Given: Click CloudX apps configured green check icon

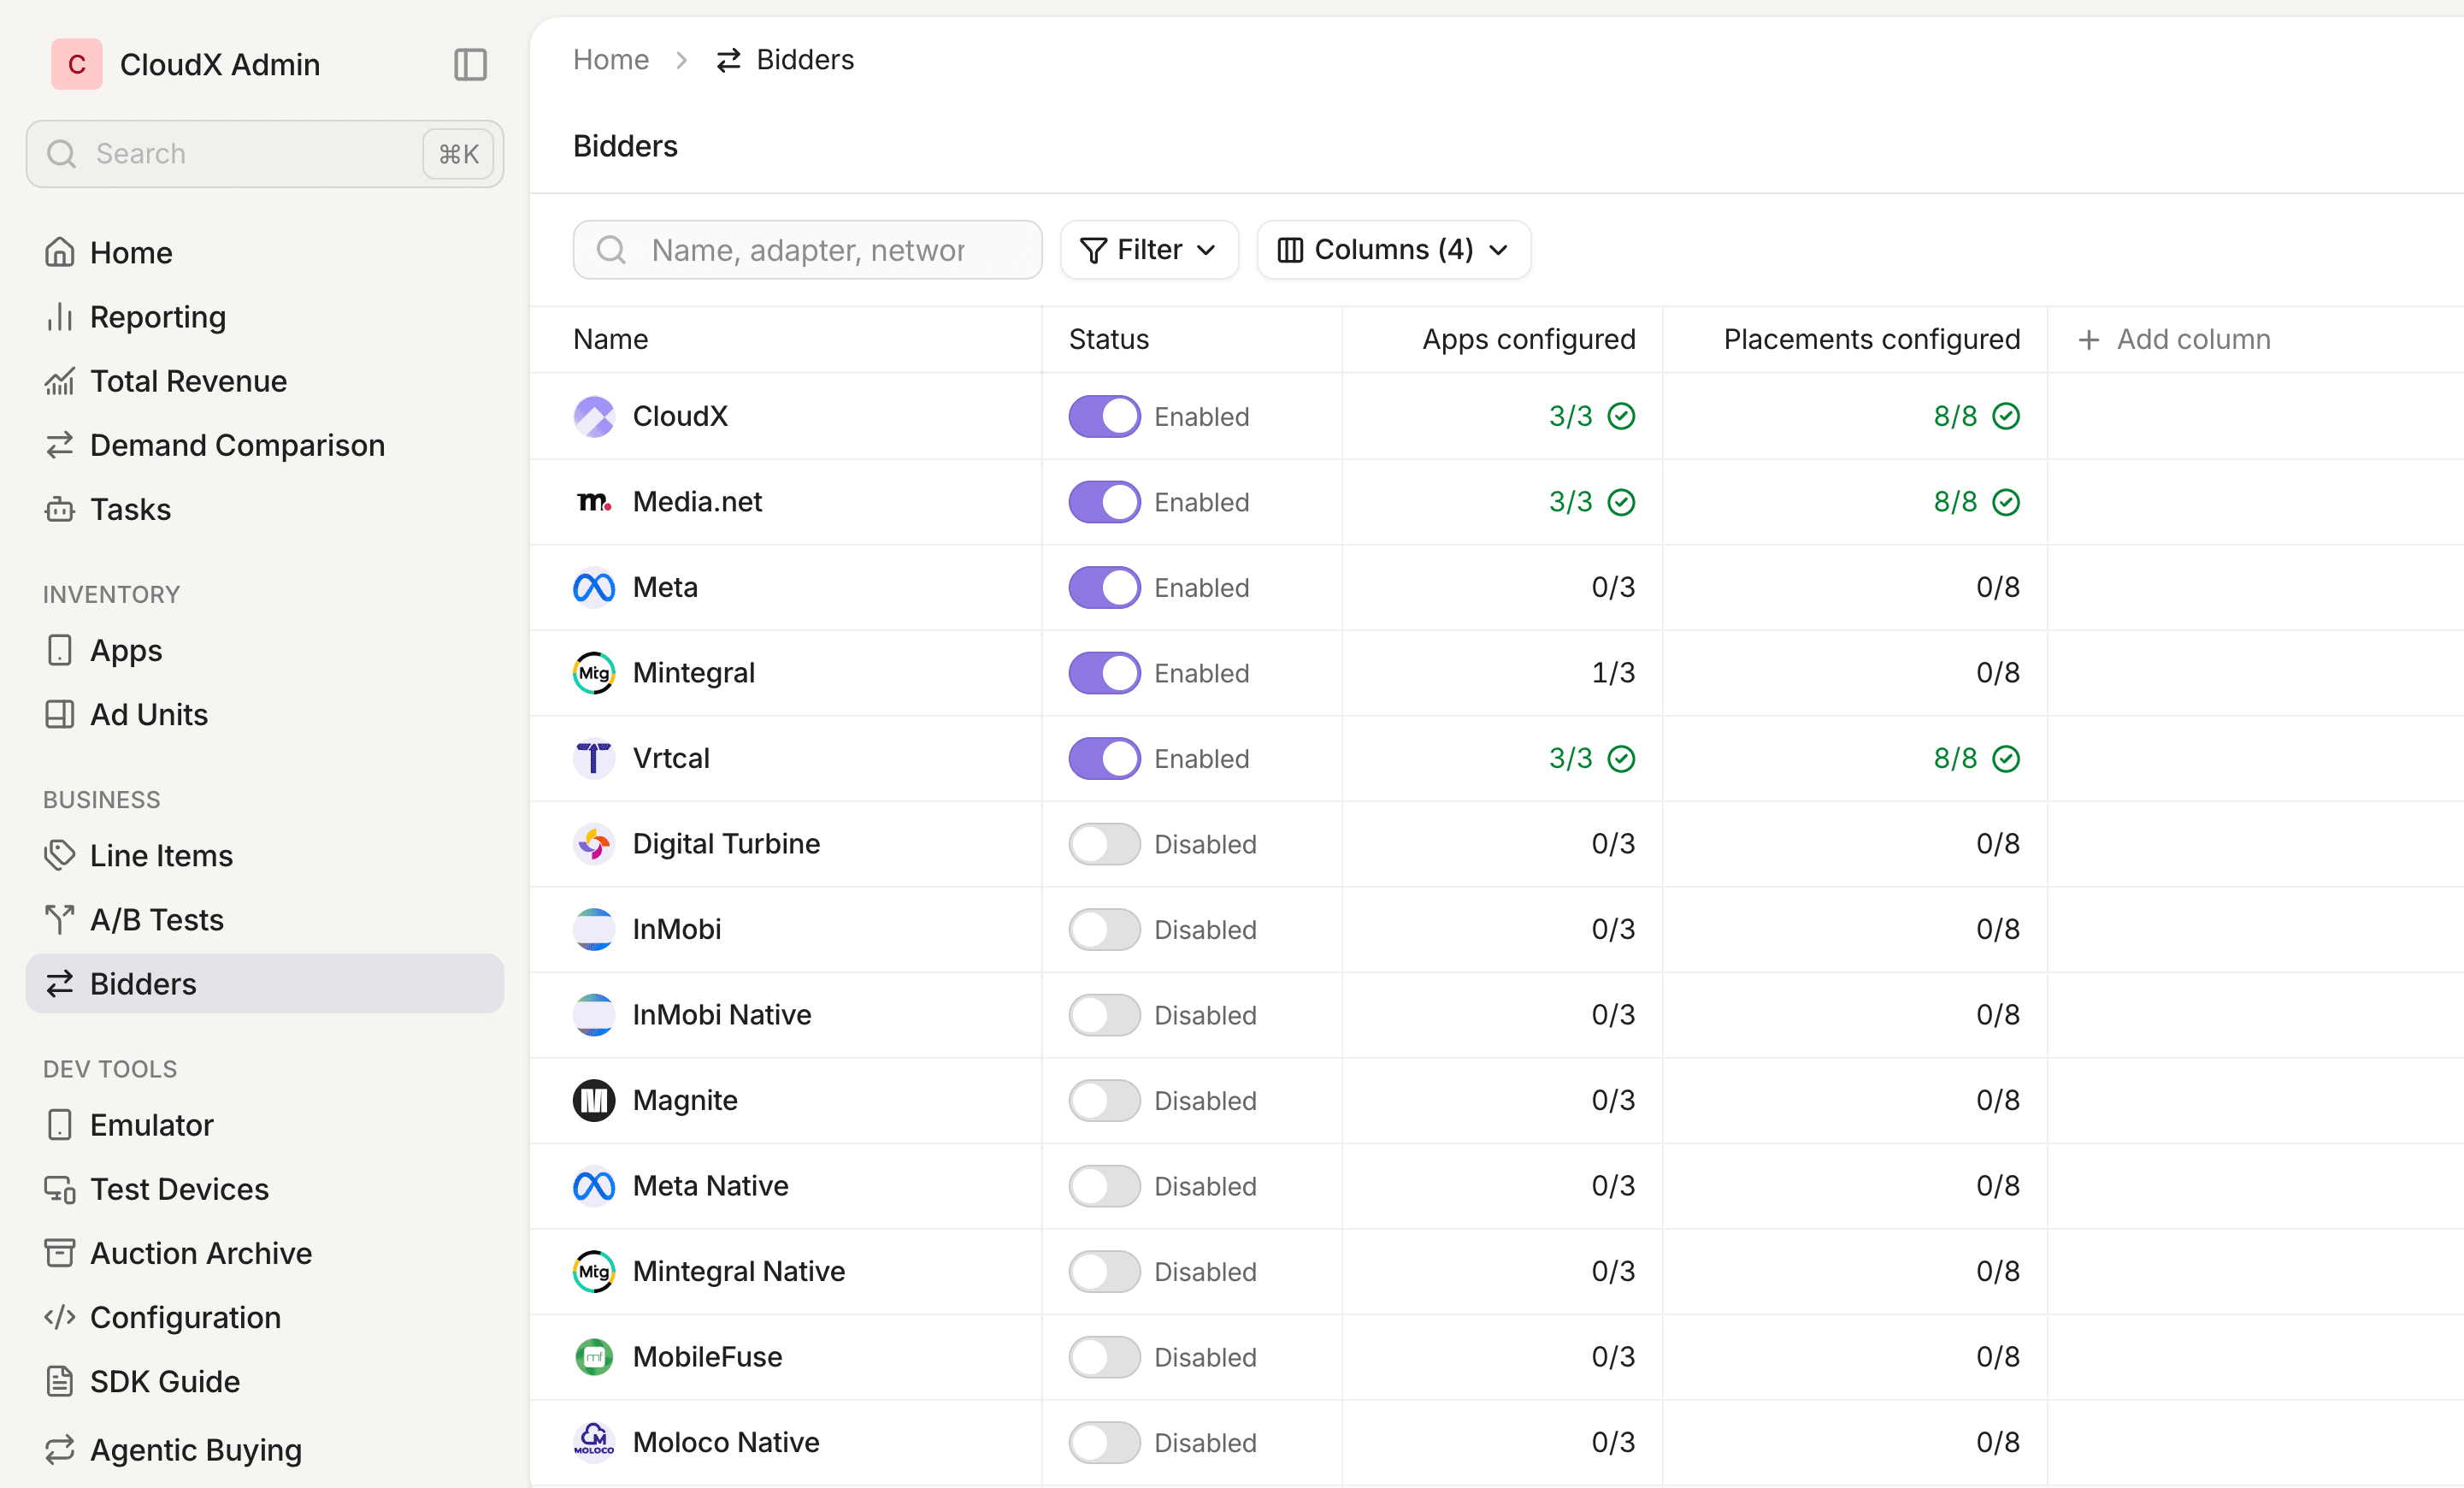Looking at the screenshot, I should pos(1621,416).
